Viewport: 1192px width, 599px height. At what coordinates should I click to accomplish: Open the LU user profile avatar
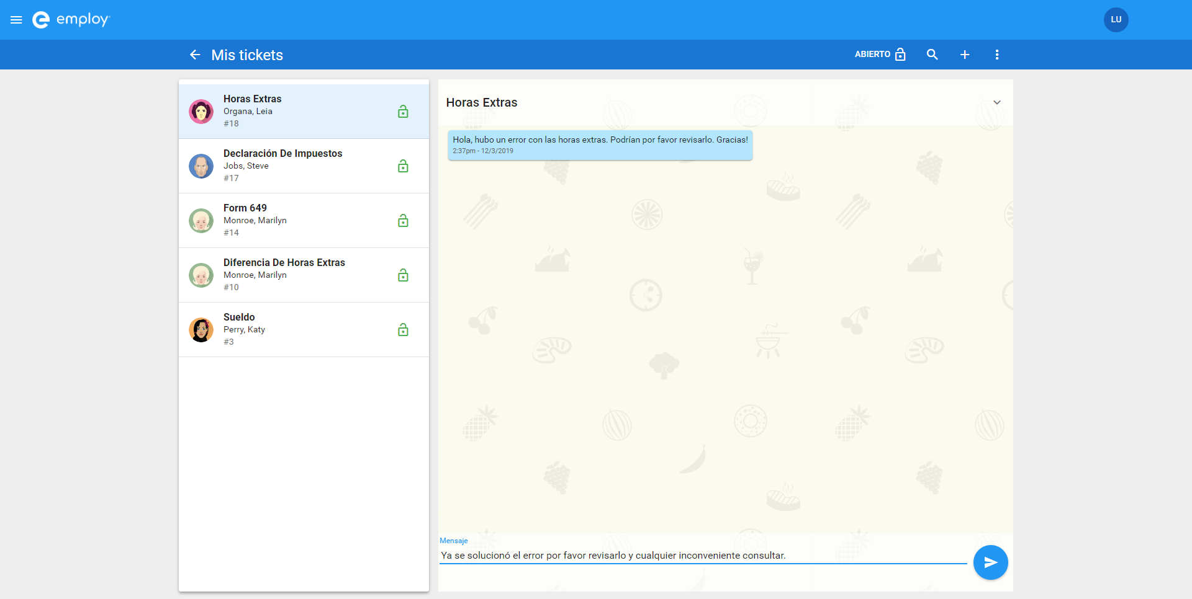click(x=1116, y=20)
